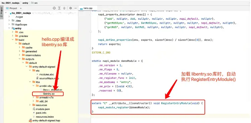The height and width of the screenshot is (123, 251).
Task: Click the return exports; code line
Action: click(109, 44)
